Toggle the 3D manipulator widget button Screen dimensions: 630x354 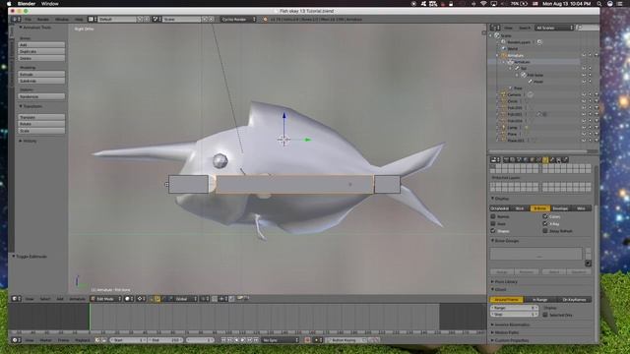[x=153, y=299]
